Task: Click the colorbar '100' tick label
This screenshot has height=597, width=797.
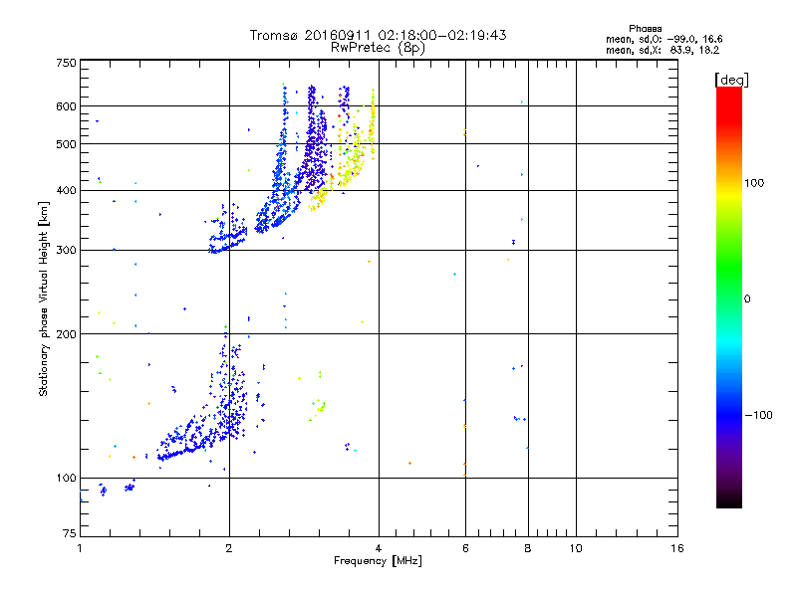Action: 754,183
